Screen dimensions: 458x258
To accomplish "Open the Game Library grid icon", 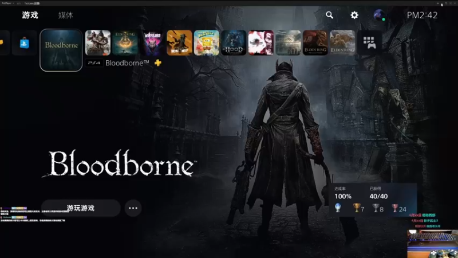I will coord(369,42).
